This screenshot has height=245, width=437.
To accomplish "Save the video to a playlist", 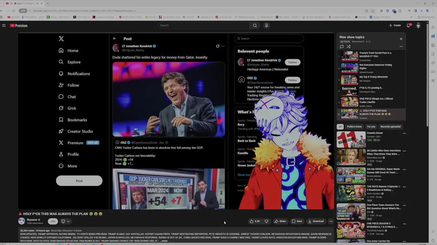I will pyautogui.click(x=297, y=221).
